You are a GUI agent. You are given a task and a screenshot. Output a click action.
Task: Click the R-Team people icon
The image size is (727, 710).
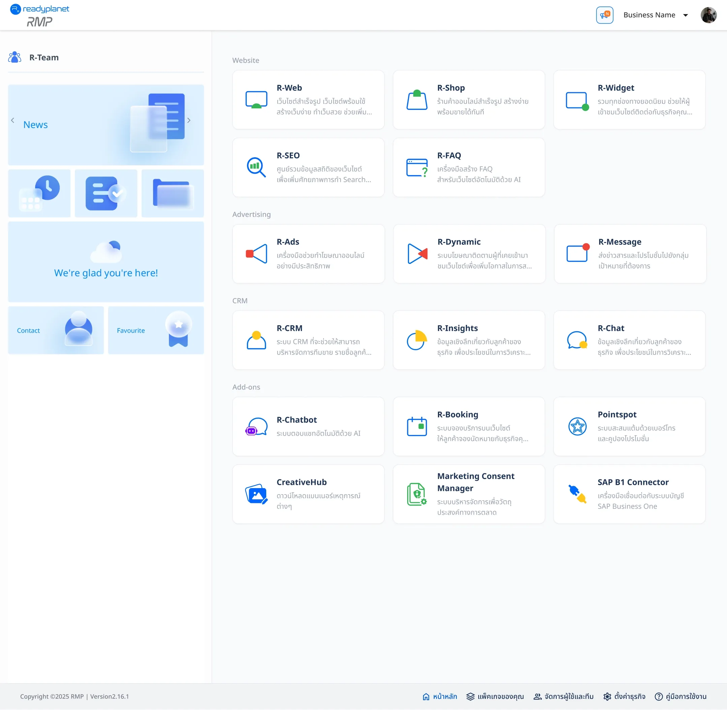pyautogui.click(x=14, y=57)
